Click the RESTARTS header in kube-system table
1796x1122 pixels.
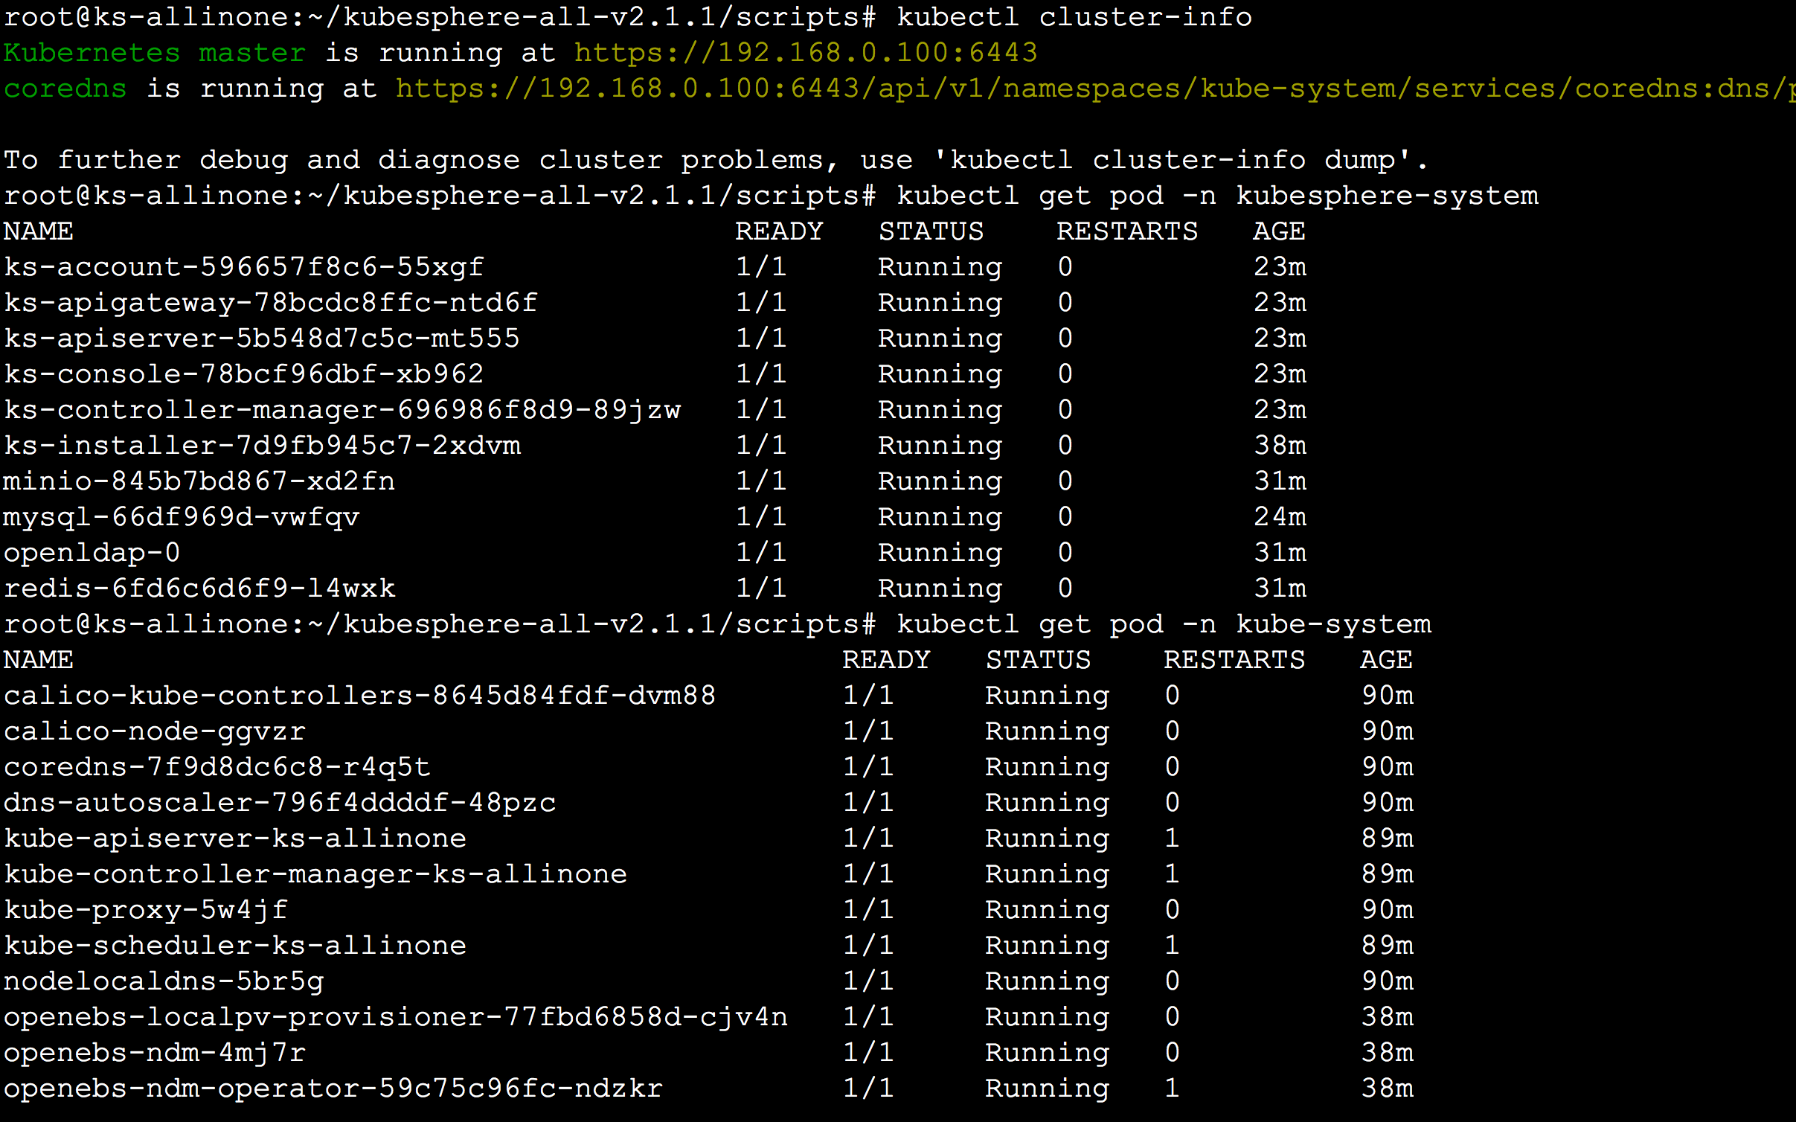tap(1234, 660)
